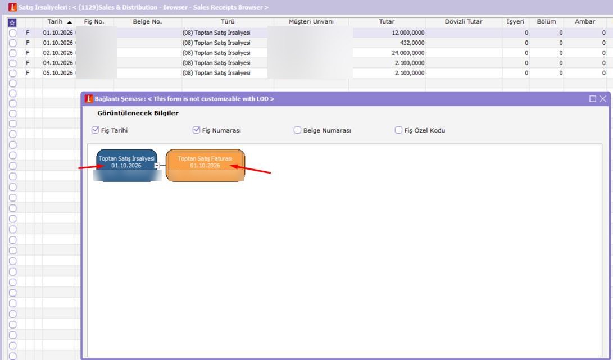Click the 02.10.2026 date cell
The image size is (613, 360).
[58, 53]
